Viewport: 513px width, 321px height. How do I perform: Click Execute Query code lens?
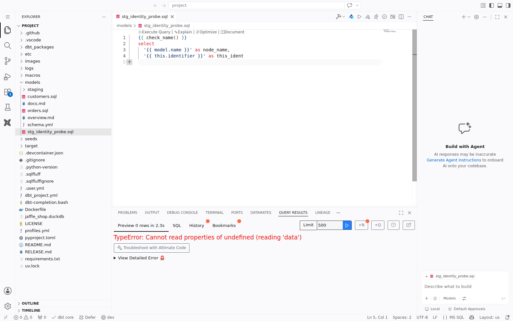[155, 32]
